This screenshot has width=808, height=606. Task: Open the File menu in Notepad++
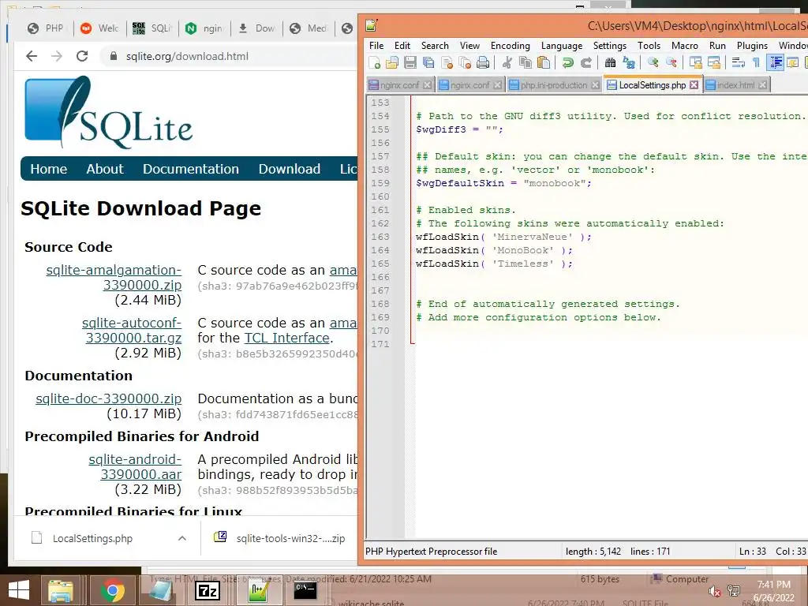tap(376, 45)
